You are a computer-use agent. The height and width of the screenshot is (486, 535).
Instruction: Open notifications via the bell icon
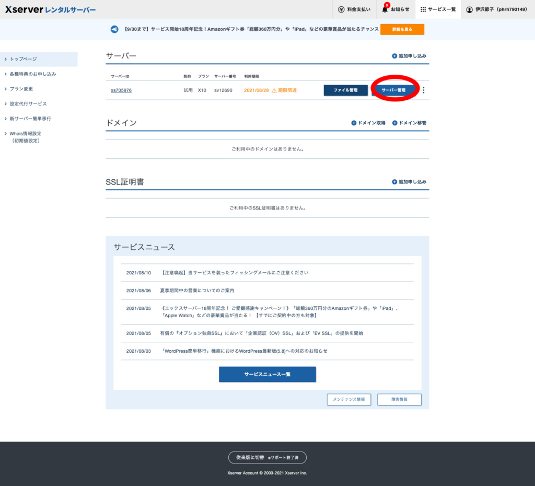click(x=385, y=9)
